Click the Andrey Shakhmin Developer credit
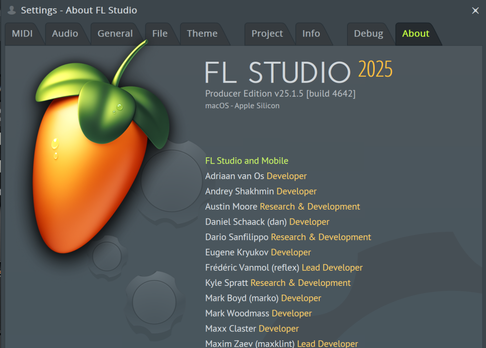The width and height of the screenshot is (486, 348). pos(260,191)
